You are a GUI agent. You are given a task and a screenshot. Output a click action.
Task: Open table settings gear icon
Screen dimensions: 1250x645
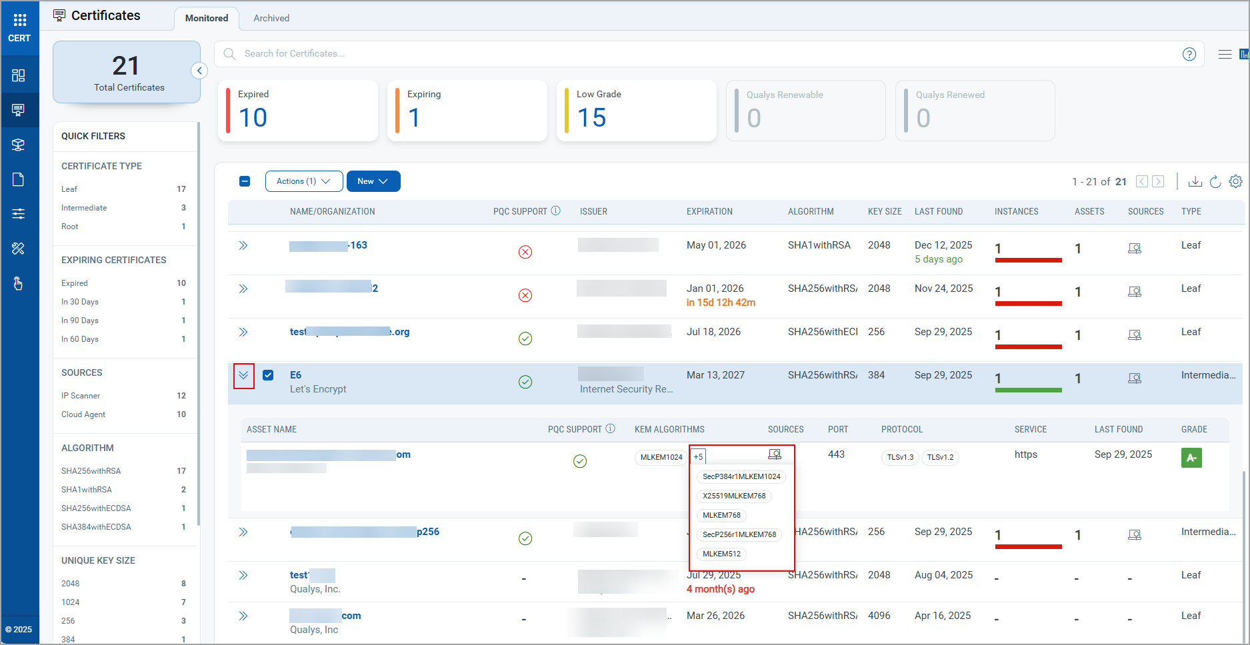1235,181
